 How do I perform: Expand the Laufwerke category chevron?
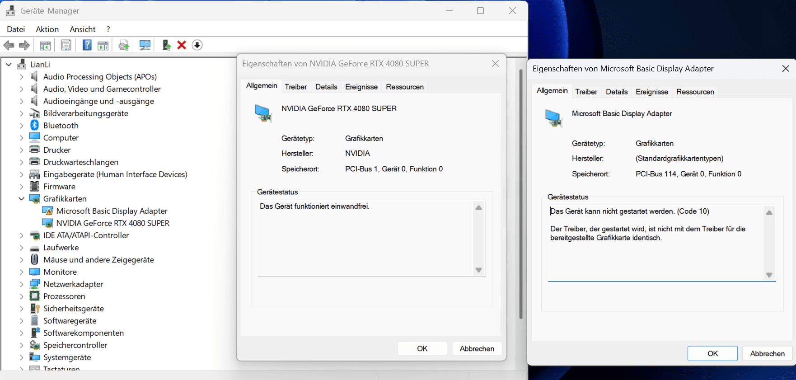[21, 248]
